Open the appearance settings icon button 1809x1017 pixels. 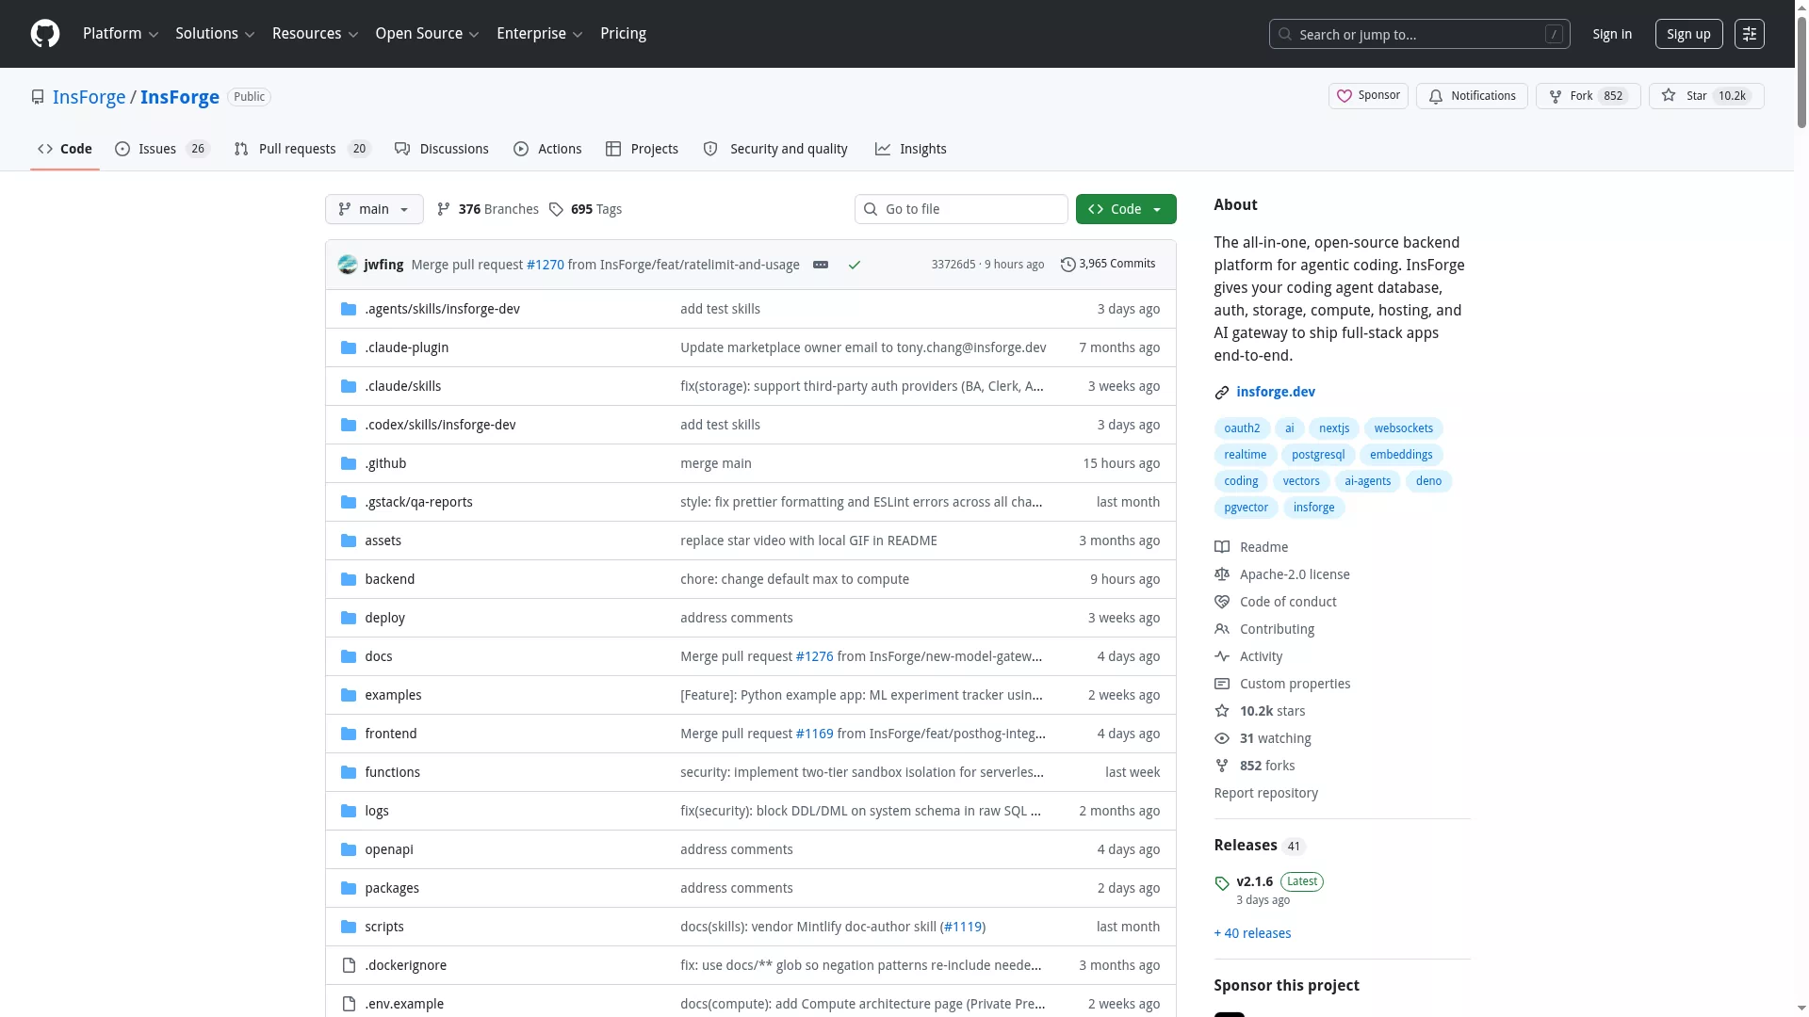pos(1749,34)
